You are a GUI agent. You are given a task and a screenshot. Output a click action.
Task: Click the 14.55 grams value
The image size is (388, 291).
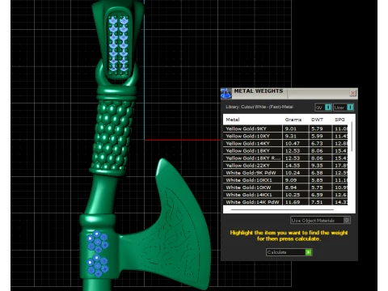[x=292, y=166]
